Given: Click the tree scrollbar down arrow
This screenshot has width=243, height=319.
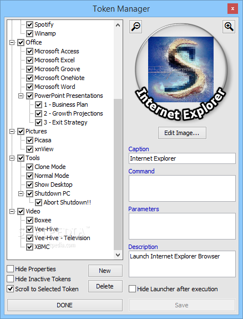Looking at the screenshot, I should click(x=118, y=255).
